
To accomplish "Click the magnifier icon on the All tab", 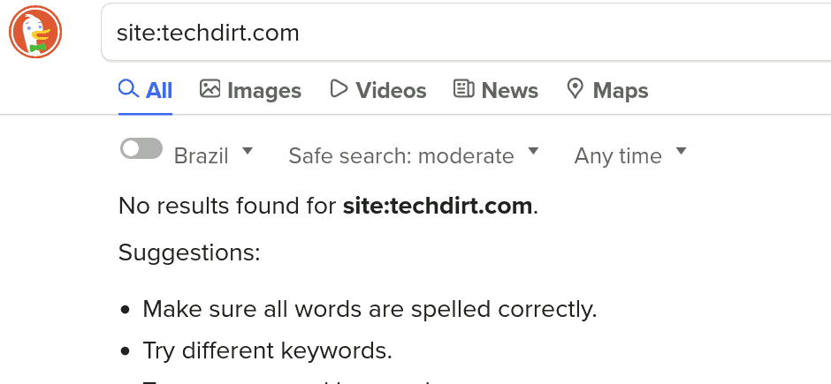I will click(128, 89).
